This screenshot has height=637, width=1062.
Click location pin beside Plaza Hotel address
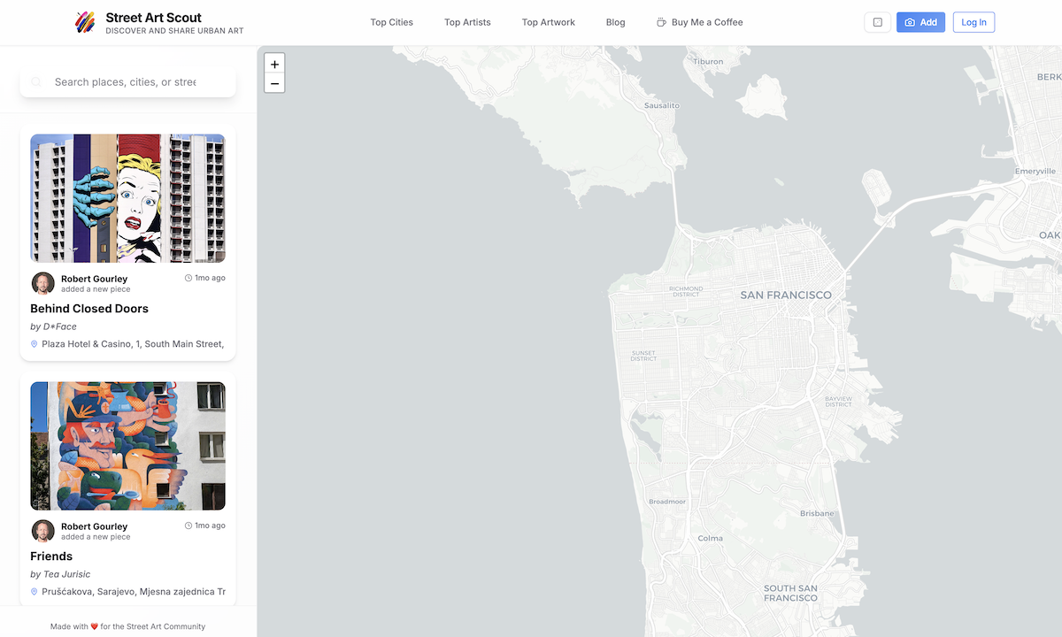35,344
